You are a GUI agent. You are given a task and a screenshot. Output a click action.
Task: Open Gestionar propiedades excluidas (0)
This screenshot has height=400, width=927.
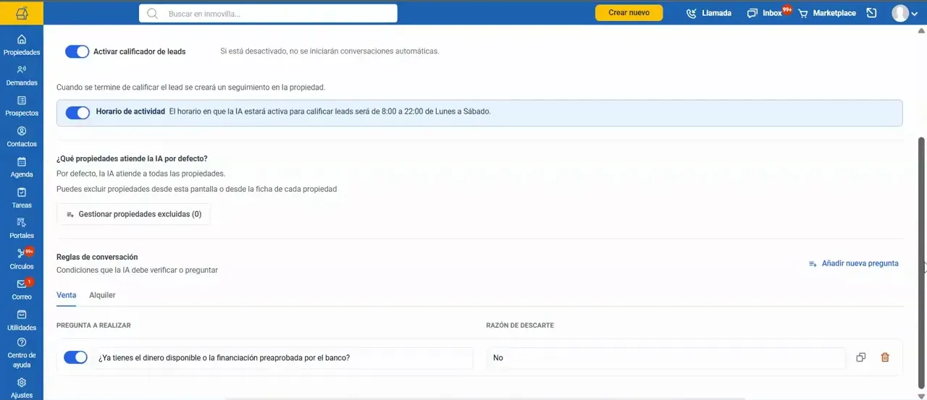[134, 214]
